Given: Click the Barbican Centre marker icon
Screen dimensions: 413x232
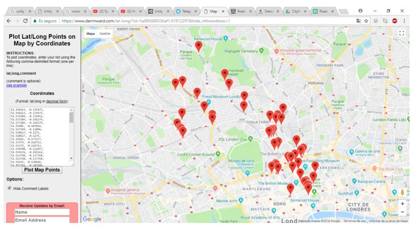Looking at the screenshot, I should pyautogui.click(x=354, y=181).
